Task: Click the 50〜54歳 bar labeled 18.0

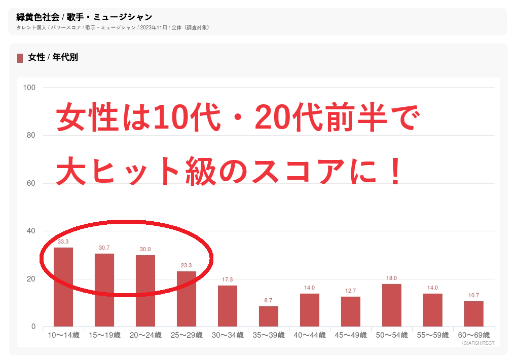Action: [x=392, y=305]
